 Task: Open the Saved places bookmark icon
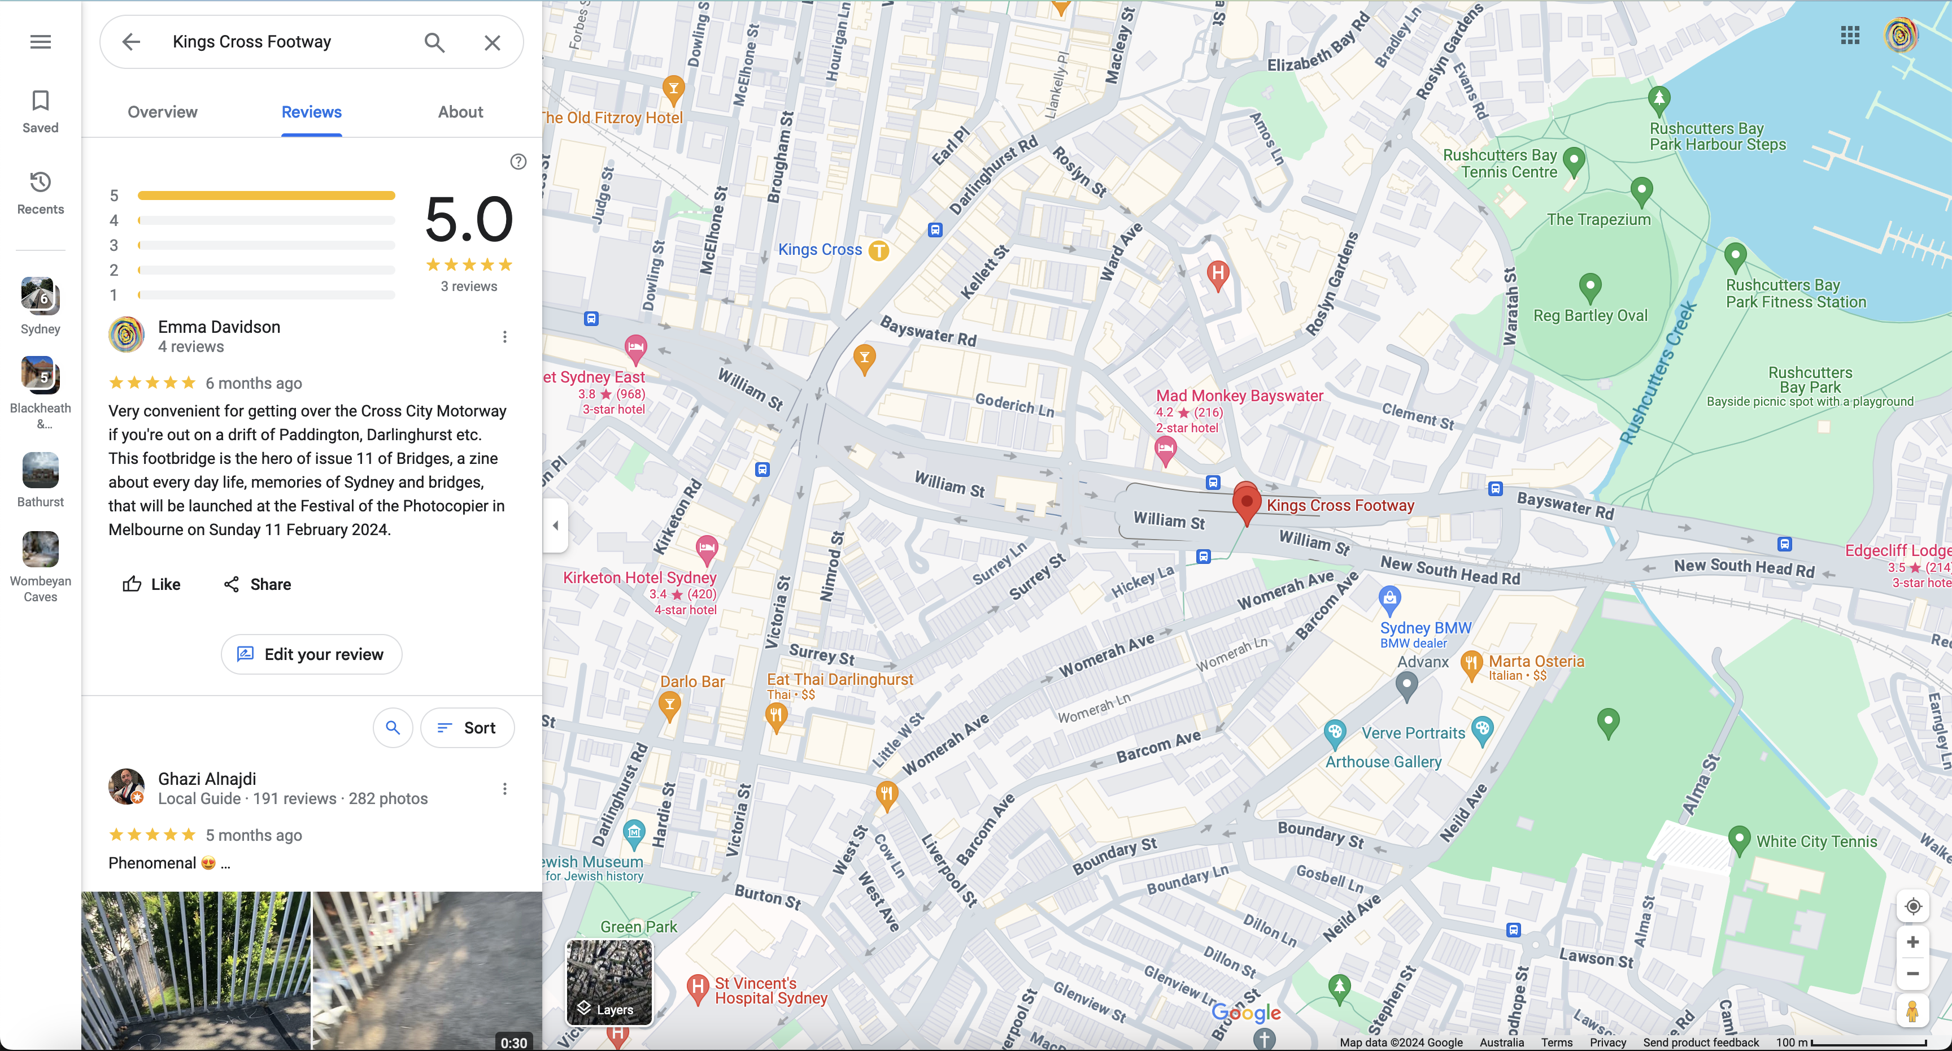pos(40,111)
